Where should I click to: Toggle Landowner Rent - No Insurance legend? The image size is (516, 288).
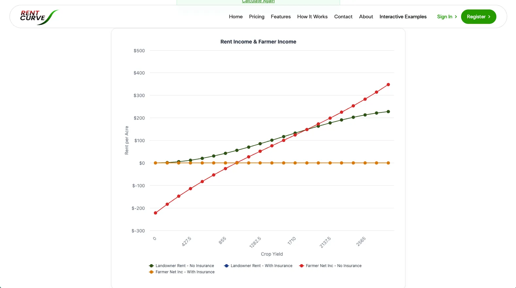click(x=181, y=266)
